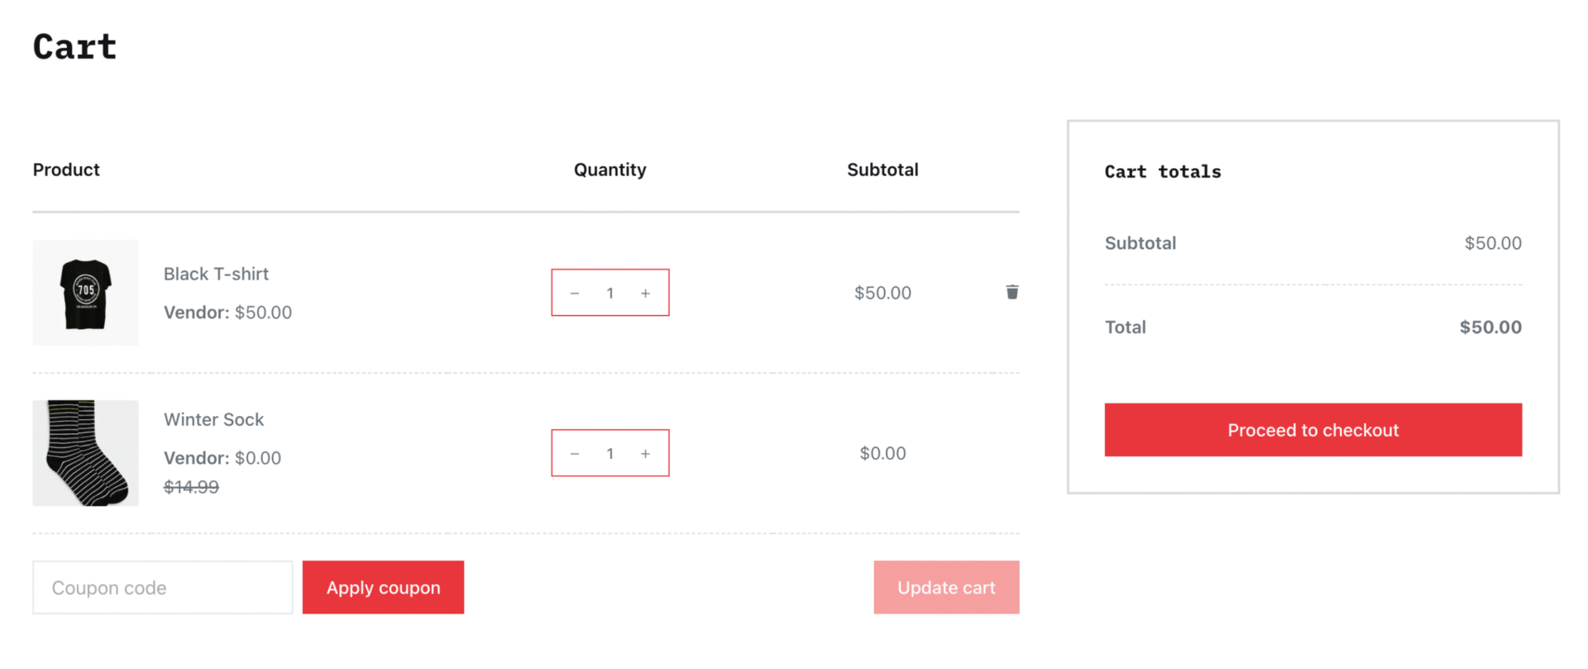Increase Black T-shirt quantity with plus icon
Image resolution: width=1588 pixels, height=669 pixels.
pyautogui.click(x=645, y=292)
